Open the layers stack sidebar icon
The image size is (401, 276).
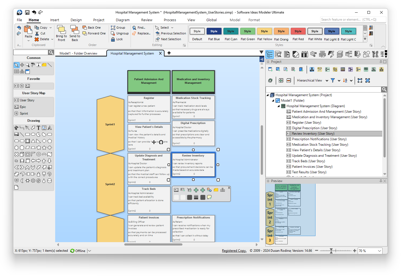tap(340, 54)
